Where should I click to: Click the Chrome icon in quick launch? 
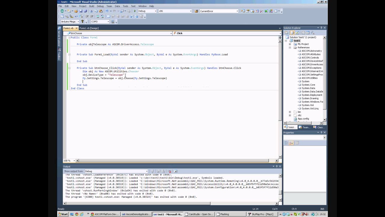tap(77, 214)
